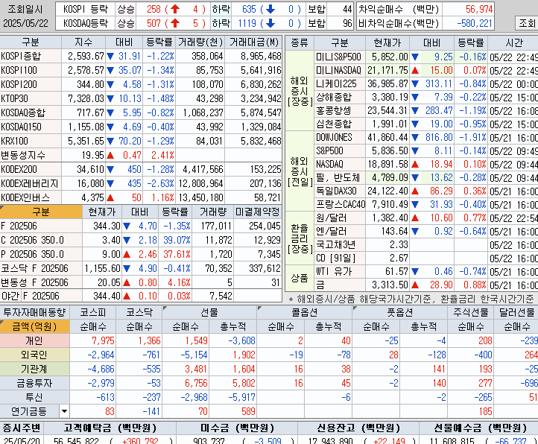
Task: Click the 미니NASDAQ row
Action: coord(426,70)
